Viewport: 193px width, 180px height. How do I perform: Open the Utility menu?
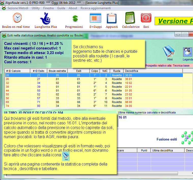(36, 8)
